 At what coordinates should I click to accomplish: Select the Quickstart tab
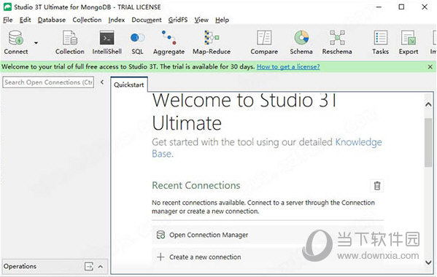pos(128,85)
